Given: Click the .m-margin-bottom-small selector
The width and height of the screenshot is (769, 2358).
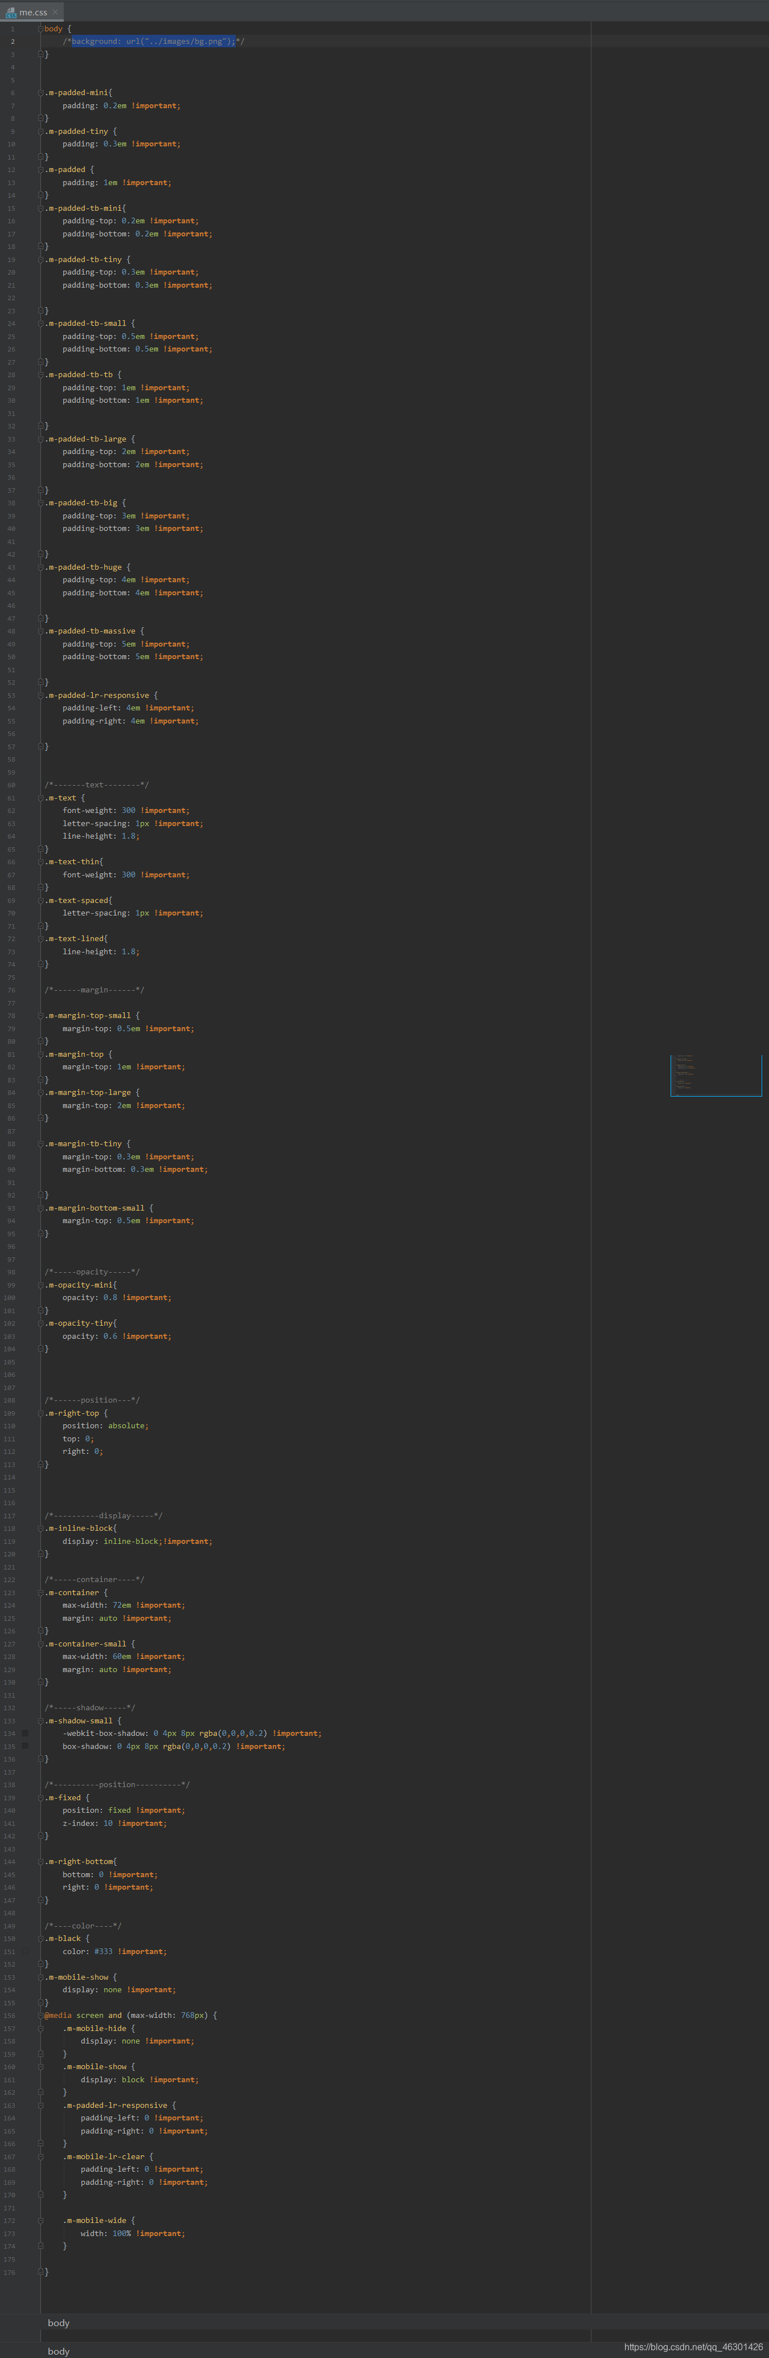Looking at the screenshot, I should [x=94, y=1207].
